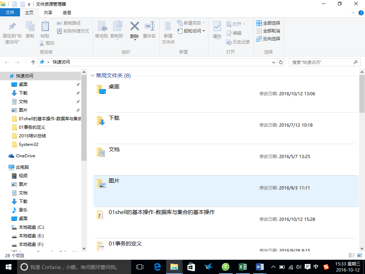Click Edit (编辑) in ribbon
The image size is (365, 274).
(x=234, y=33)
